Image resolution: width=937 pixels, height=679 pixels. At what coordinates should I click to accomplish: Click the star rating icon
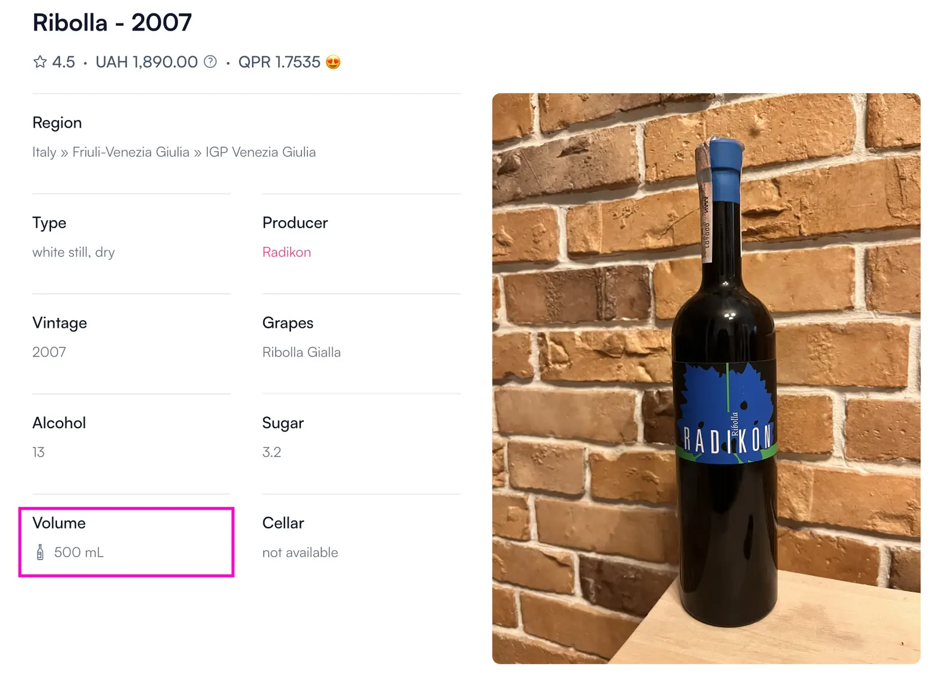(40, 62)
